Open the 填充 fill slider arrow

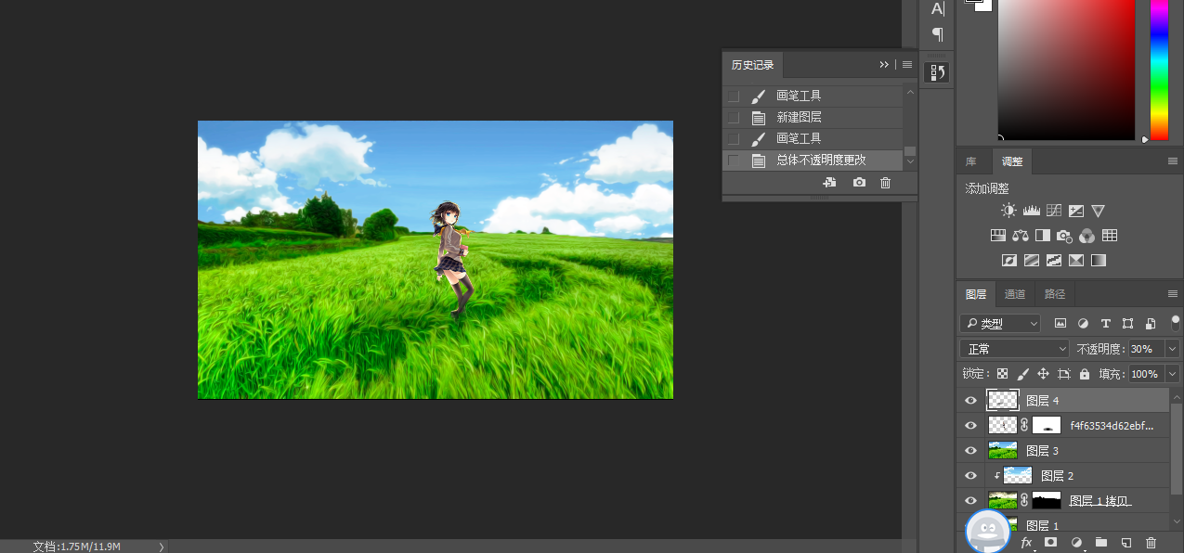(1173, 374)
